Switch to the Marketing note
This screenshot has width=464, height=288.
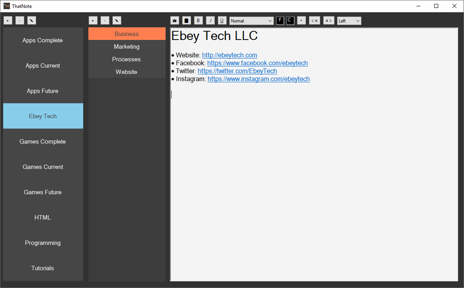[126, 46]
